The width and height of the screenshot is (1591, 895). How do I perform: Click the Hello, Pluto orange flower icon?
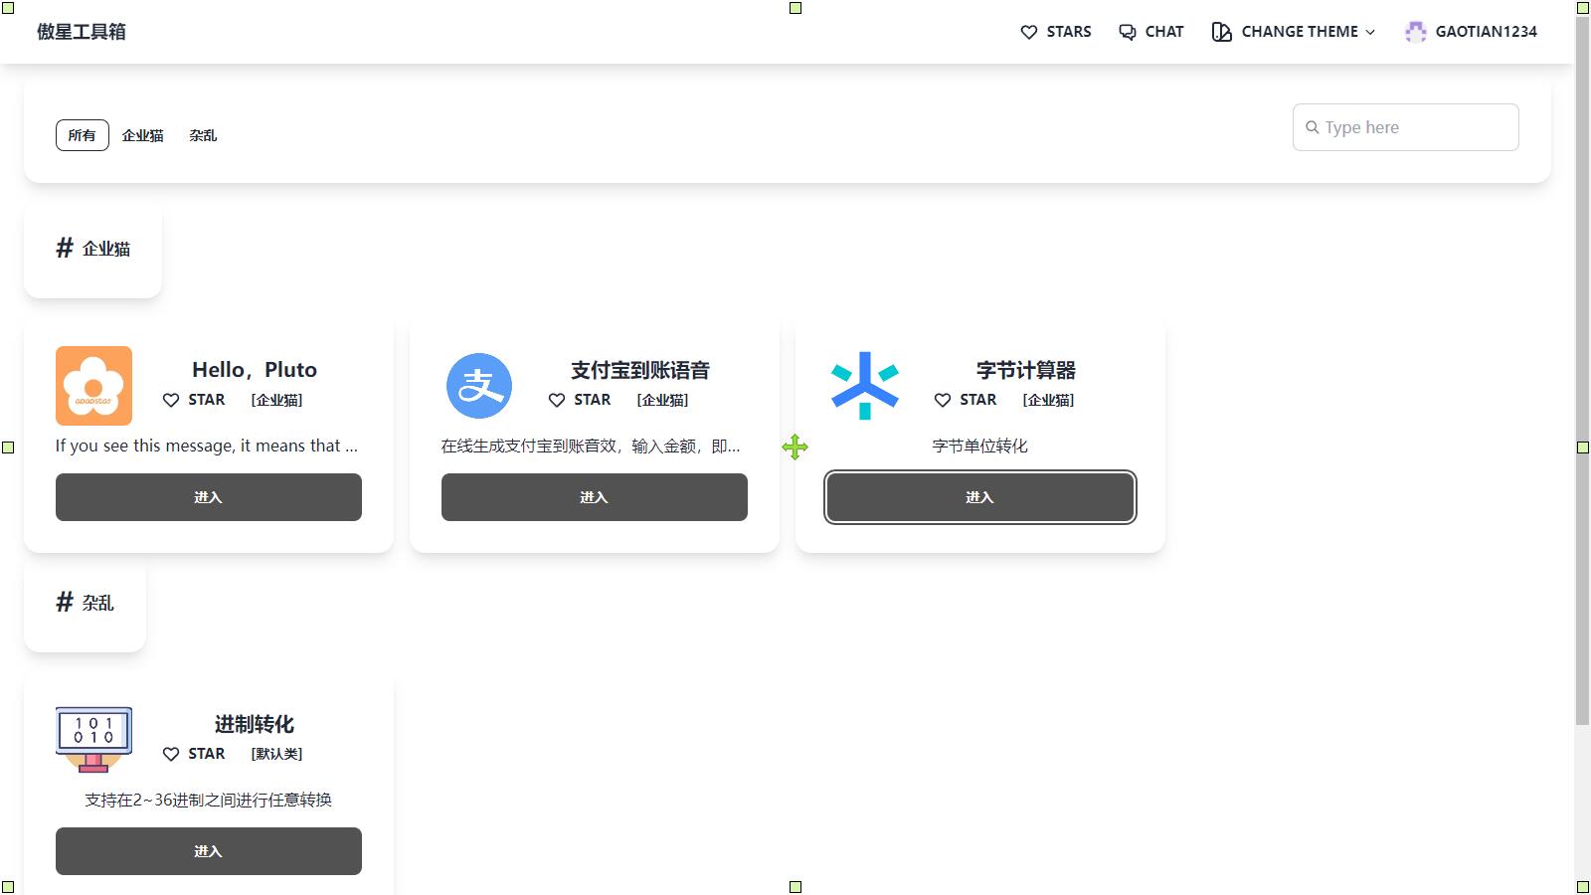tap(93, 386)
